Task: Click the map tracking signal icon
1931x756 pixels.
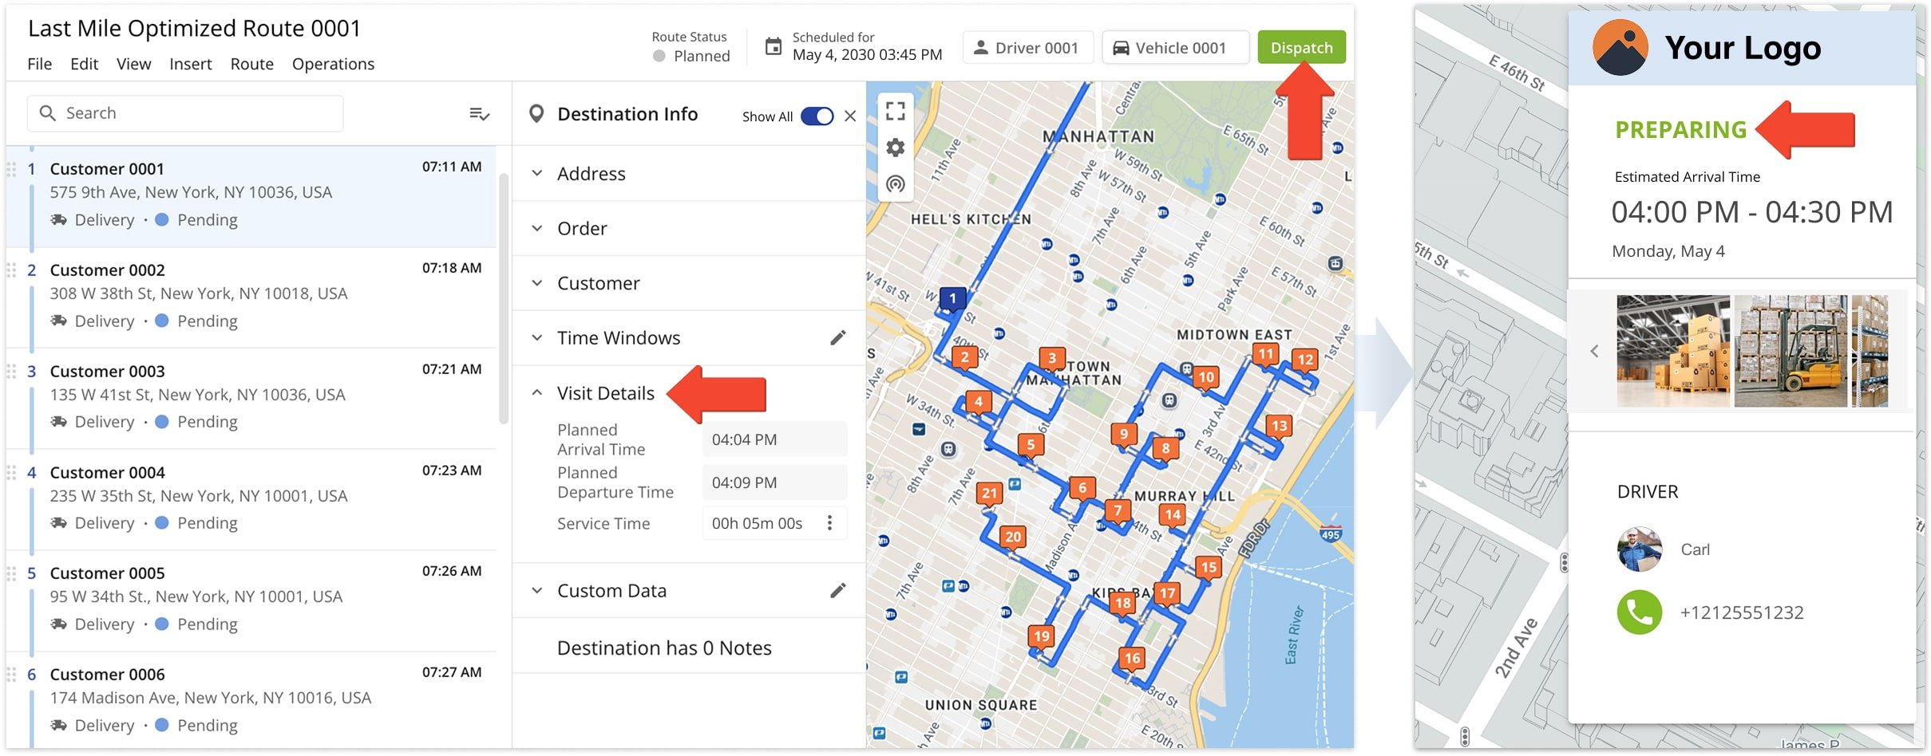Action: [x=896, y=184]
